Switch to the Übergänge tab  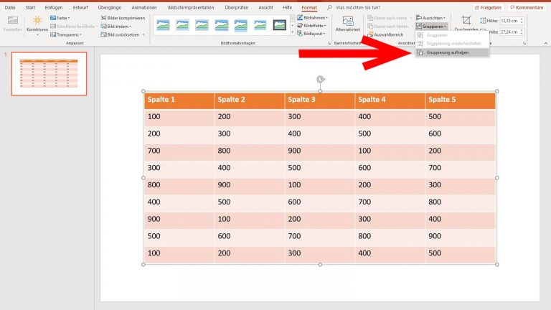click(110, 7)
